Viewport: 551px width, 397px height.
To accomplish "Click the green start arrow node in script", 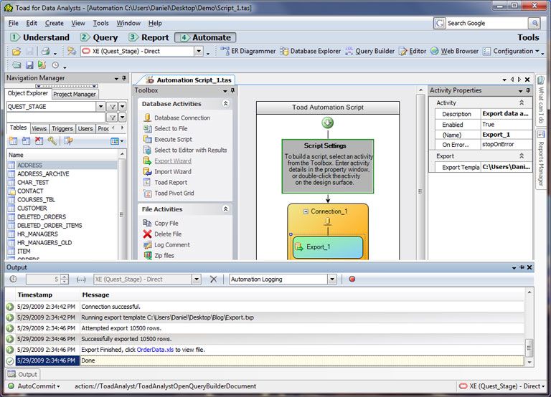I will 327,123.
